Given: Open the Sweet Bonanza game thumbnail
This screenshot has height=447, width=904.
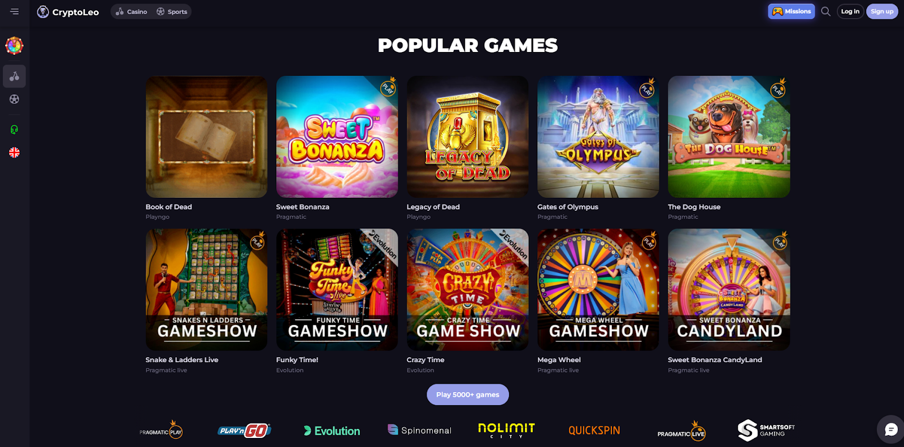Looking at the screenshot, I should 337,137.
